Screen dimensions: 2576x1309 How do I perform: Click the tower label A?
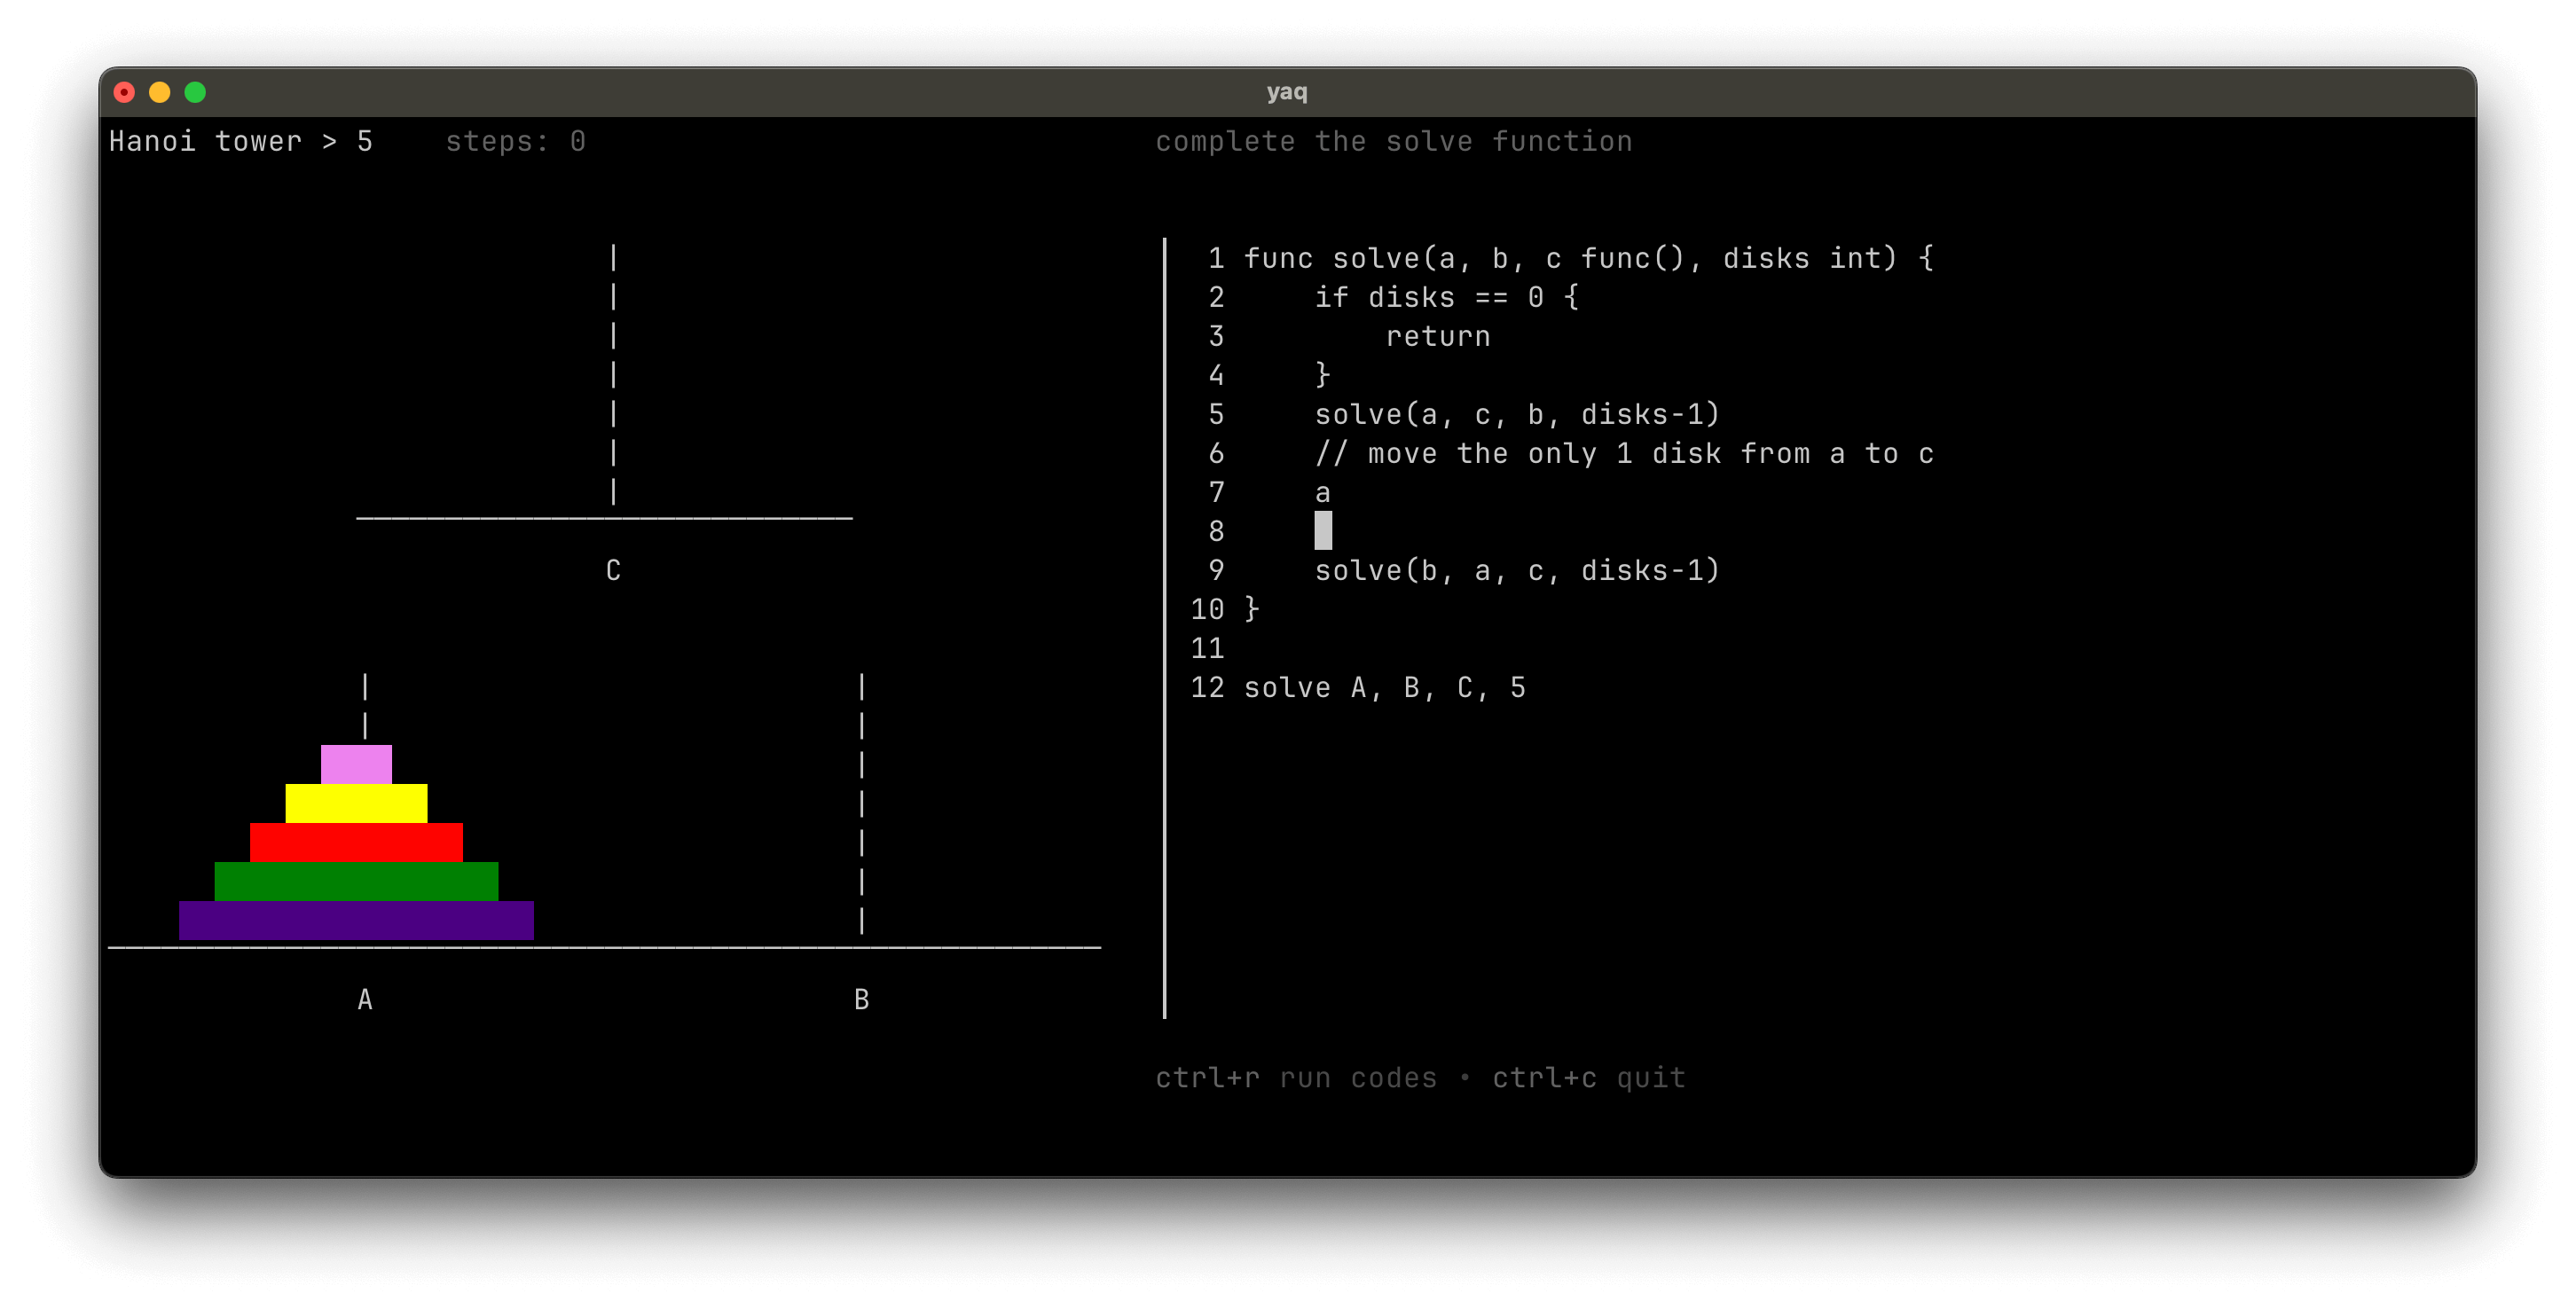(x=365, y=999)
